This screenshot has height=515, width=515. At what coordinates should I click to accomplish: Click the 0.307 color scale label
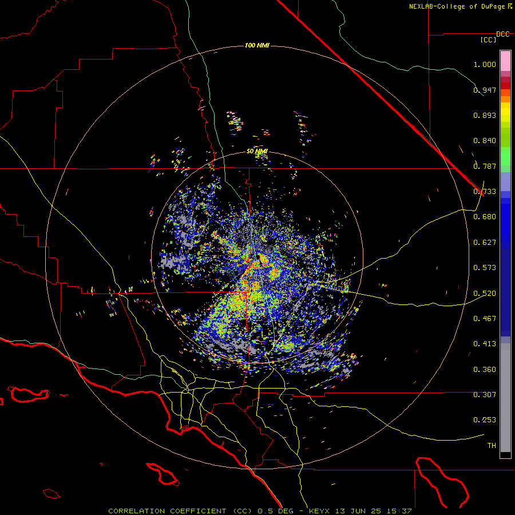(x=485, y=395)
